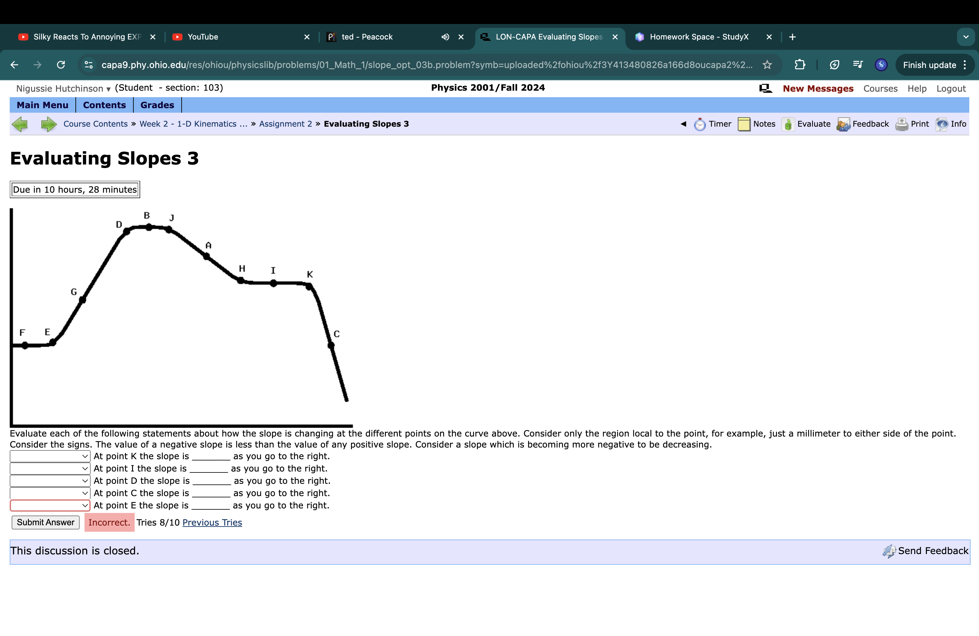This screenshot has height=636, width=979.
Task: Open New Messages
Action: [818, 89]
